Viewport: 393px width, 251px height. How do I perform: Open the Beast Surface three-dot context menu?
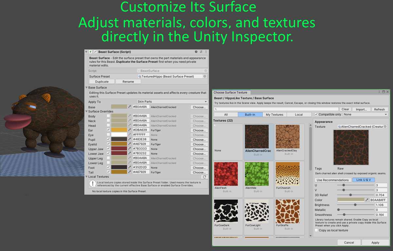click(x=205, y=52)
